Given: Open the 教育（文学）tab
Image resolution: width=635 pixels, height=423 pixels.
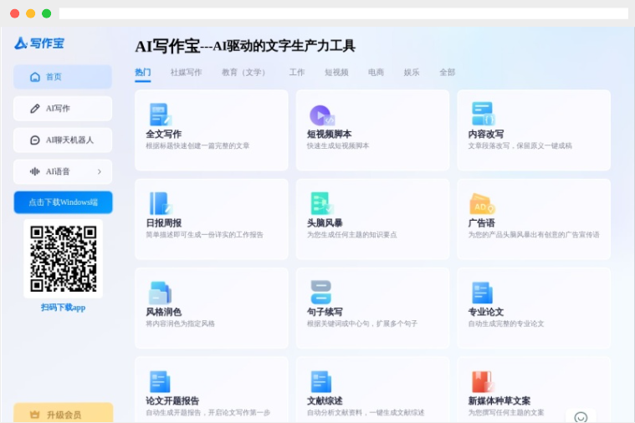Looking at the screenshot, I should (x=243, y=73).
